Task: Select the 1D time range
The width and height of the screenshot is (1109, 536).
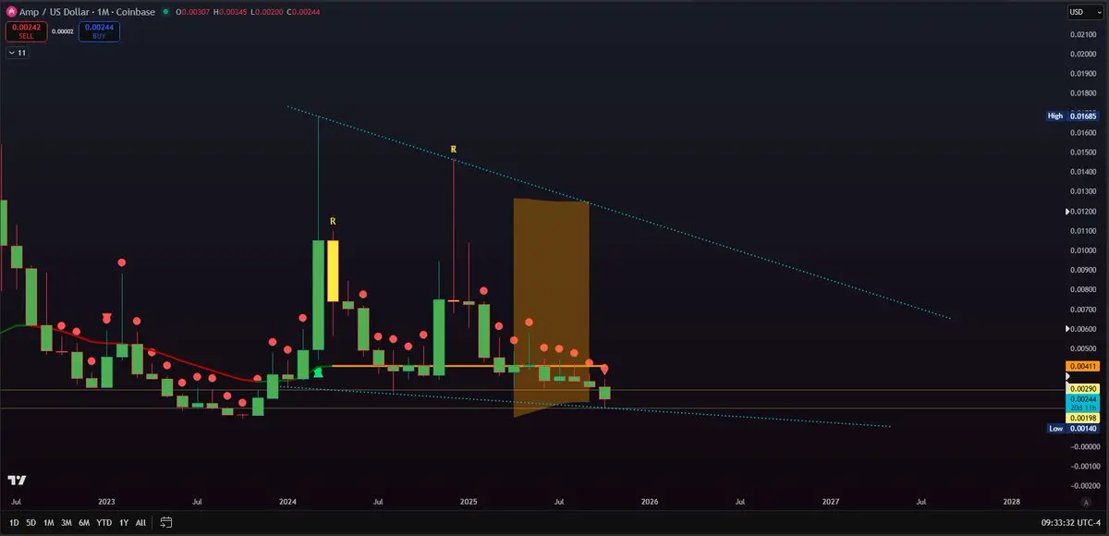Action: pos(14,522)
